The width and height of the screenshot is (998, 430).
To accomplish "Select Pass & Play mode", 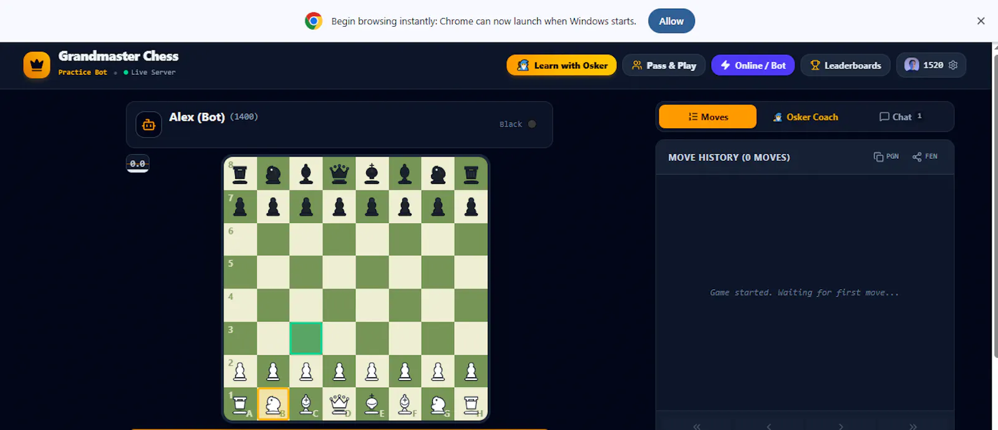I will point(664,65).
